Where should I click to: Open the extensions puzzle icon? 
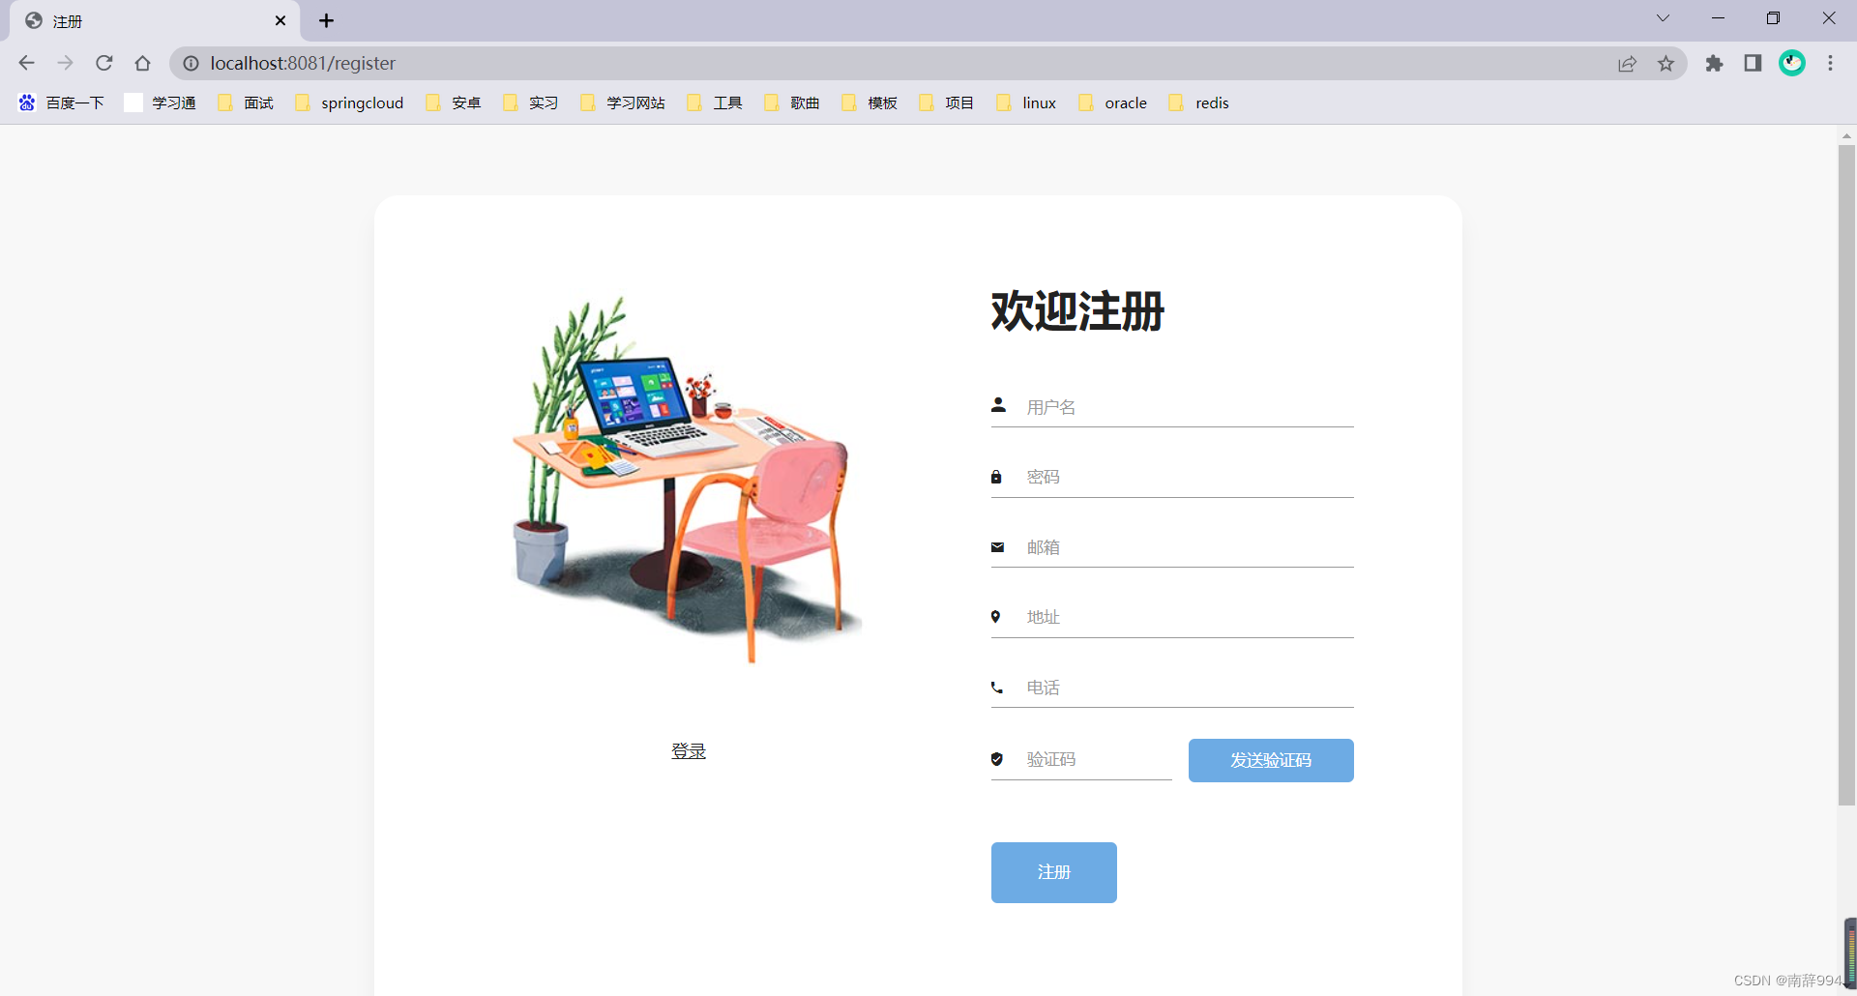(1714, 63)
